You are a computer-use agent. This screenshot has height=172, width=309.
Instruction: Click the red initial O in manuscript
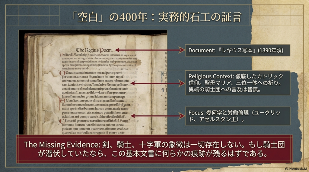62,73
